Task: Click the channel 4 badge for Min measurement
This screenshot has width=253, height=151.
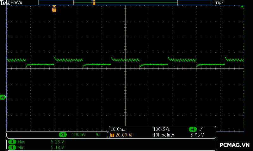Action: coord(12,147)
